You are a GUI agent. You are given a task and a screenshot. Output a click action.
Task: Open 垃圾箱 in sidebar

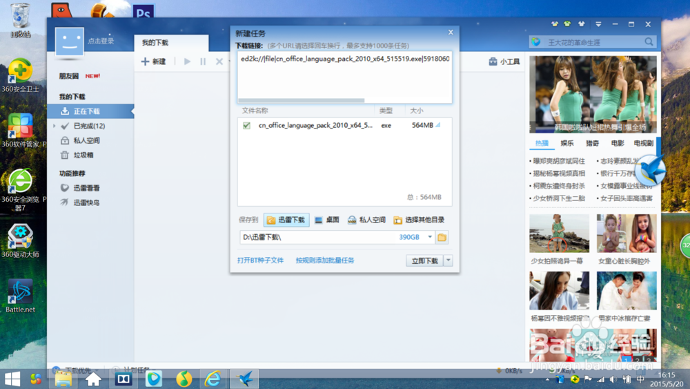click(83, 155)
